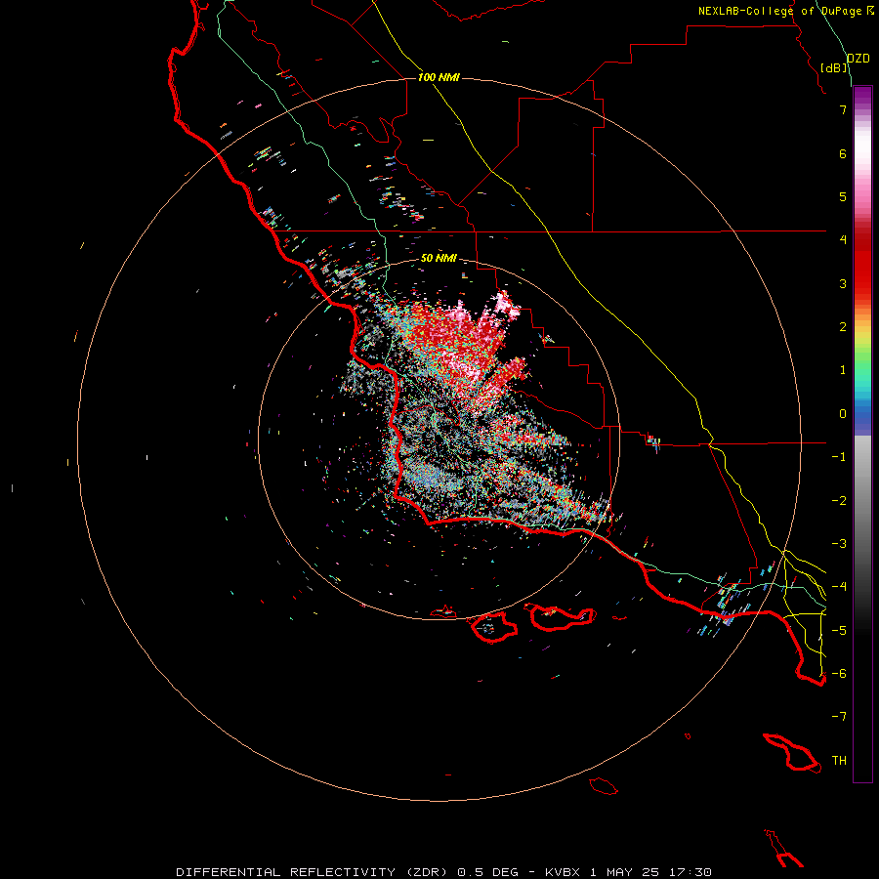This screenshot has height=879, width=879.
Task: Click the red band of the dB color scale
Action: point(862,264)
